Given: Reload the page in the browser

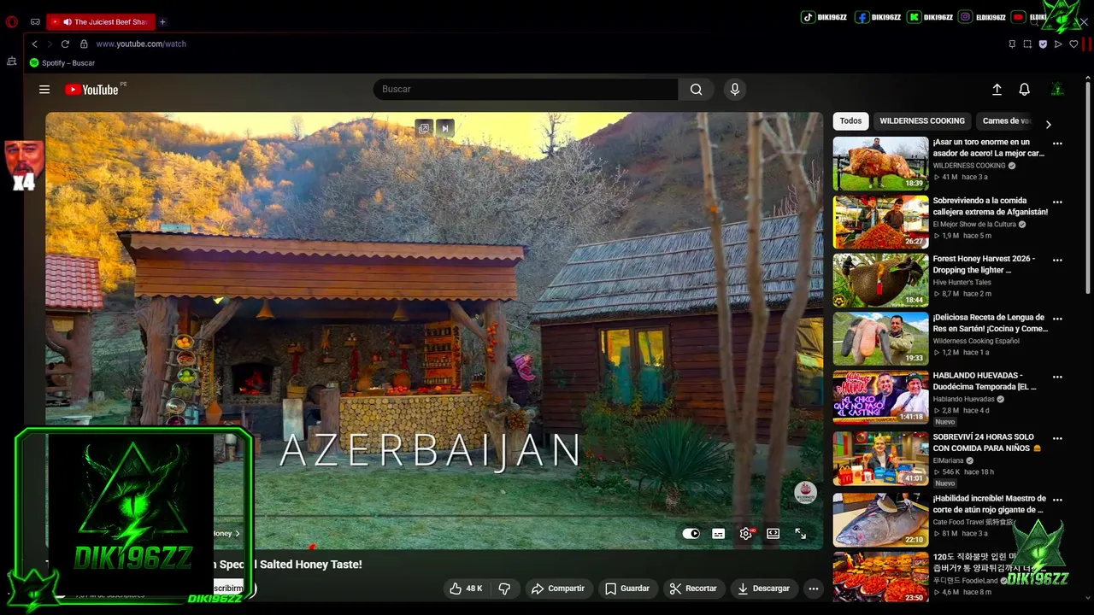Looking at the screenshot, I should click(x=65, y=44).
